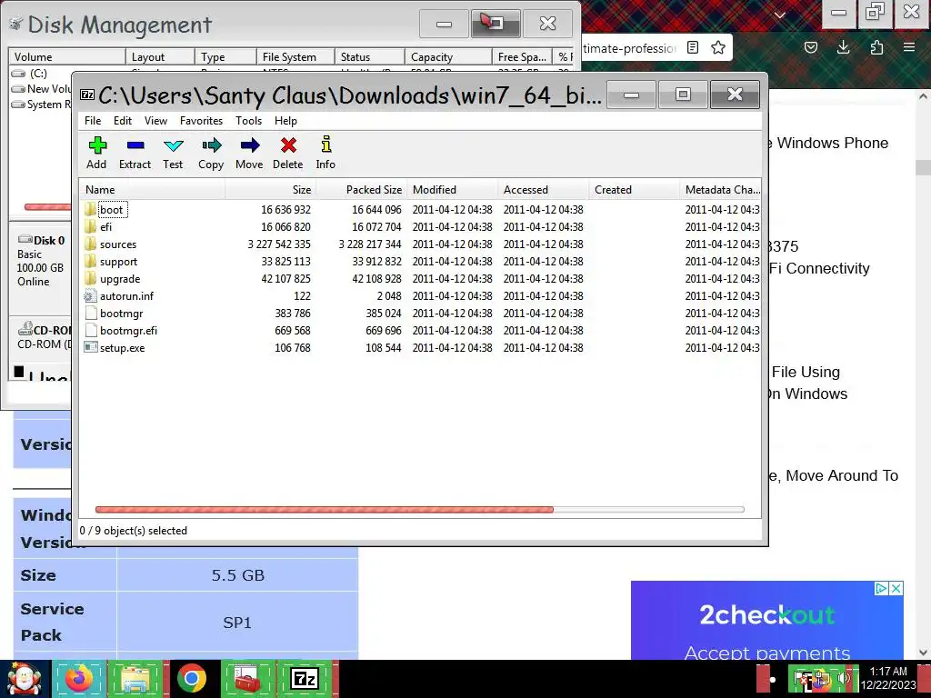The height and width of the screenshot is (698, 931).
Task: Select the boot folder icon
Action: pos(90,210)
